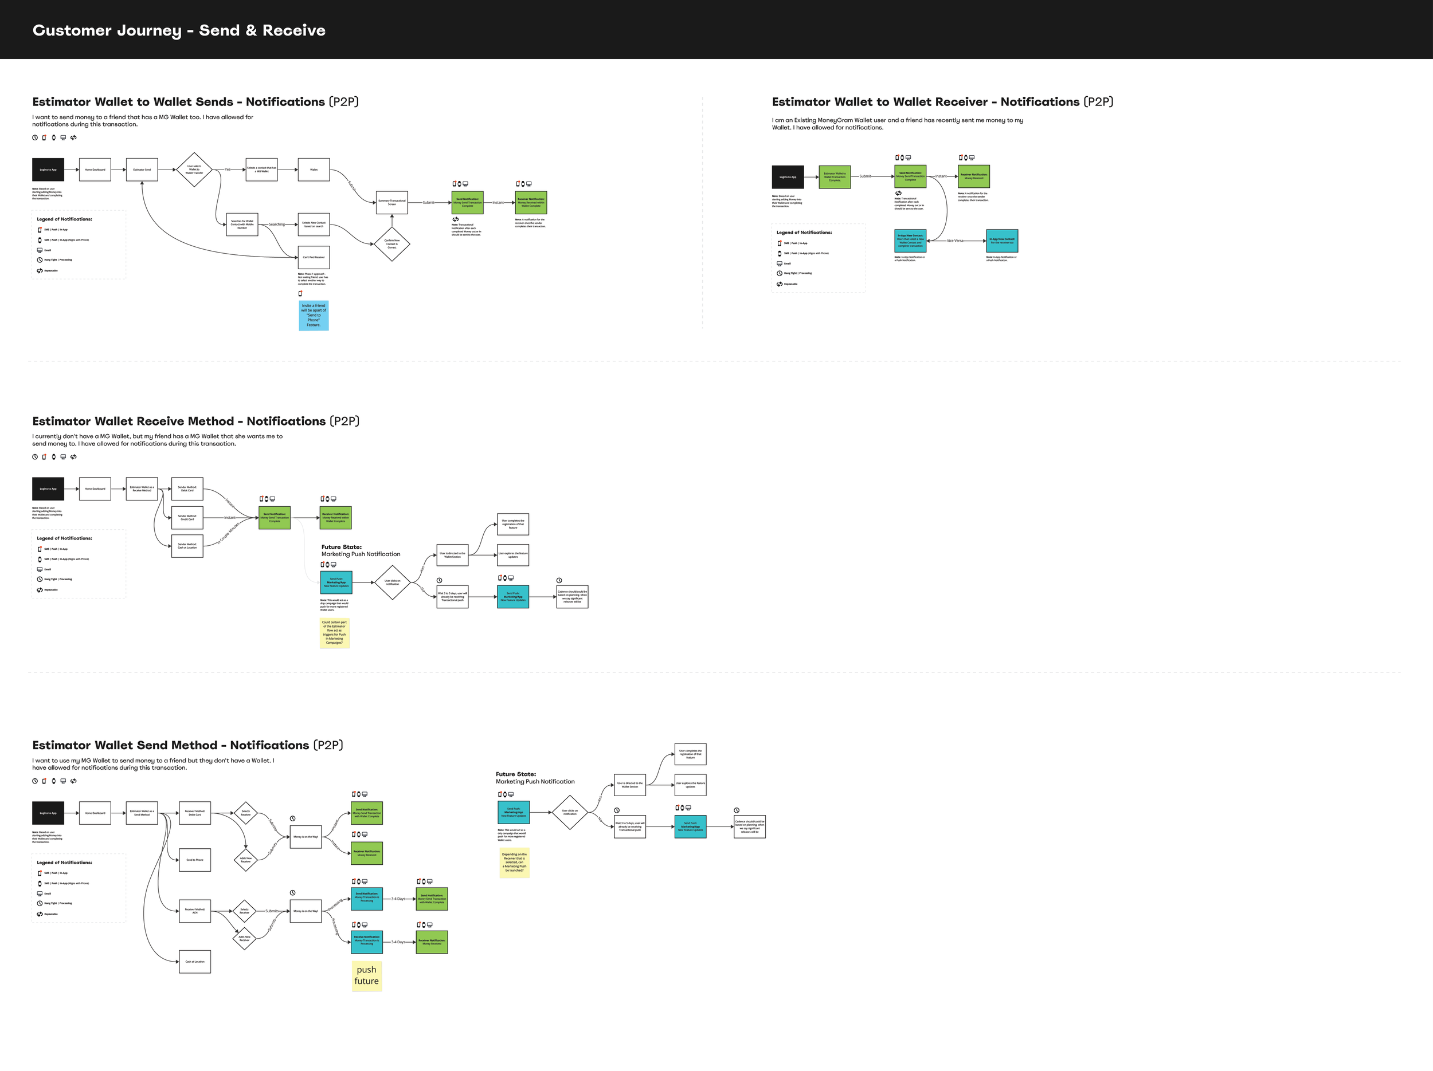Image resolution: width=1433 pixels, height=1071 pixels.
Task: Select the Send to Phone box
Action: click(195, 860)
